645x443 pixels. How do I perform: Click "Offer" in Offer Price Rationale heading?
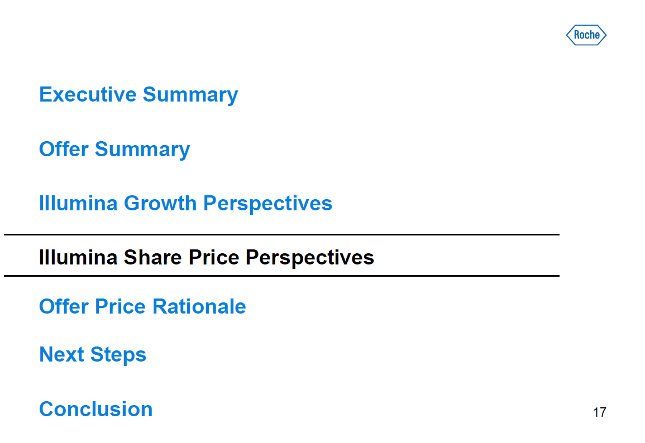(64, 306)
